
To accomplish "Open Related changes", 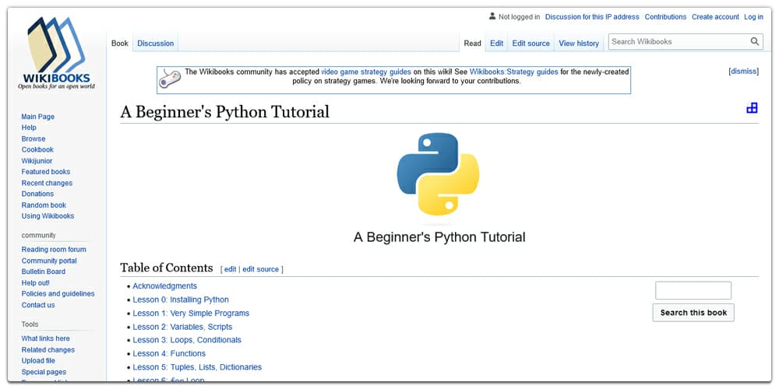I will (48, 350).
